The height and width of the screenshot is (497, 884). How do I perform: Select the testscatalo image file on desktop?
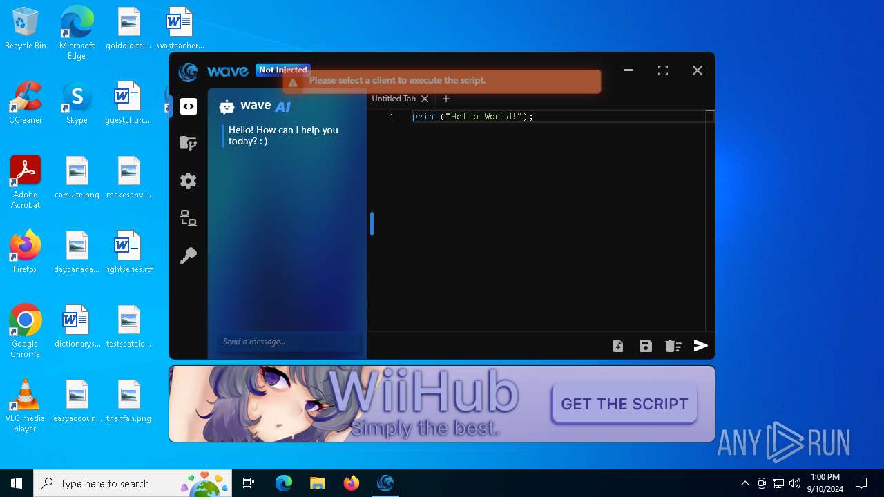tap(128, 327)
